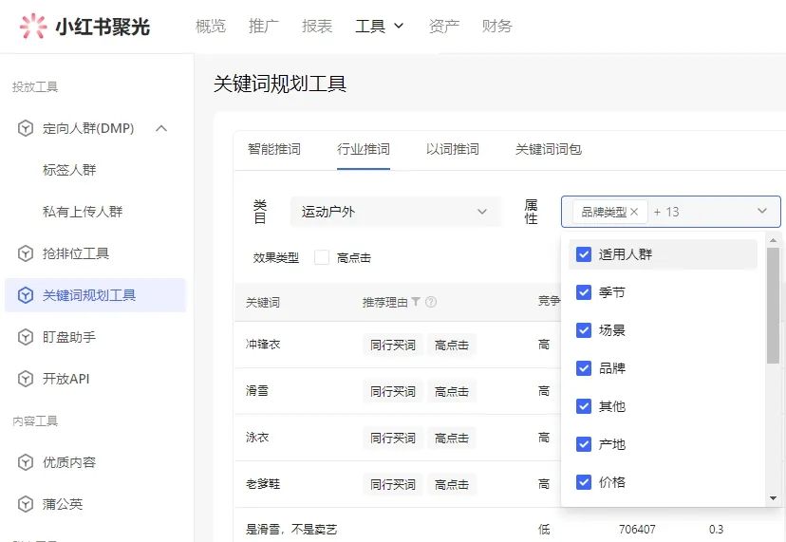The height and width of the screenshot is (542, 786).
Task: Uncheck the 季节 option checkbox
Action: pos(584,292)
